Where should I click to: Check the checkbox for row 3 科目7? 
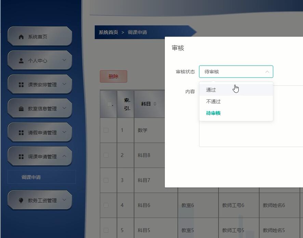coord(106,180)
